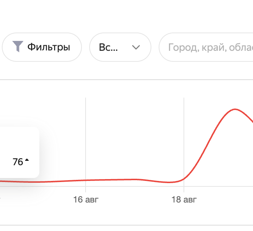253x231 pixels.
Task: Click the up-triangle next to 76
Action: [x=27, y=160]
